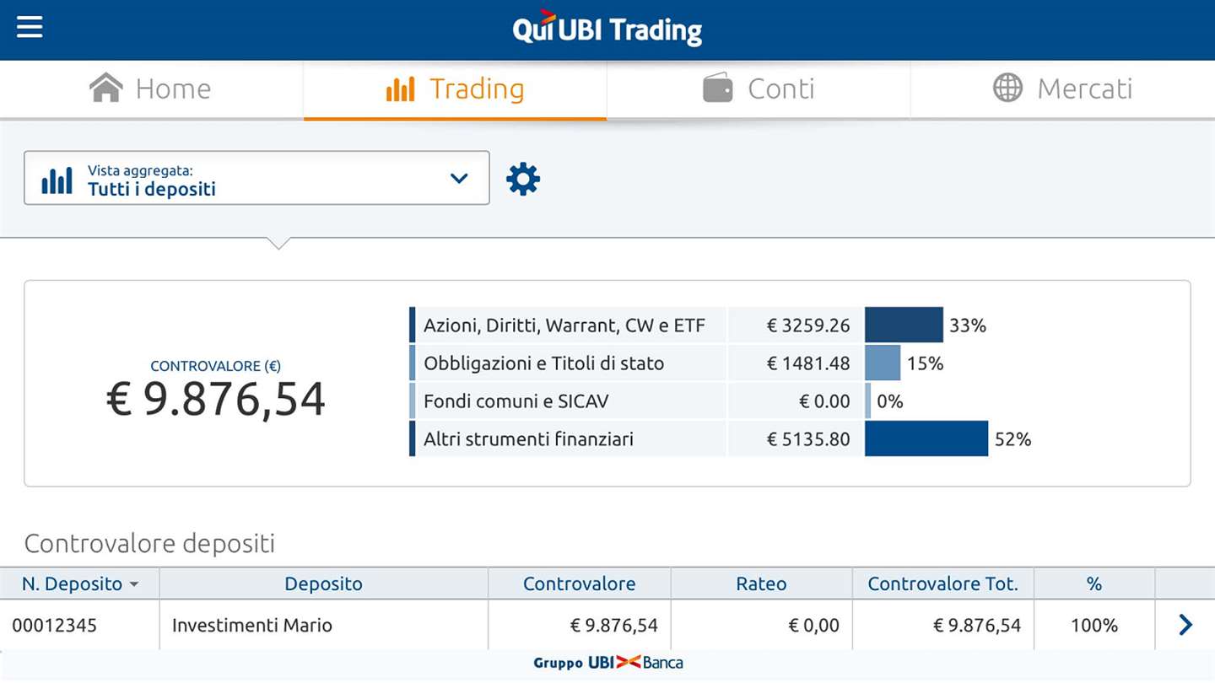Switch to the Conti tab
This screenshot has height=683, width=1215.
pyautogui.click(x=781, y=89)
